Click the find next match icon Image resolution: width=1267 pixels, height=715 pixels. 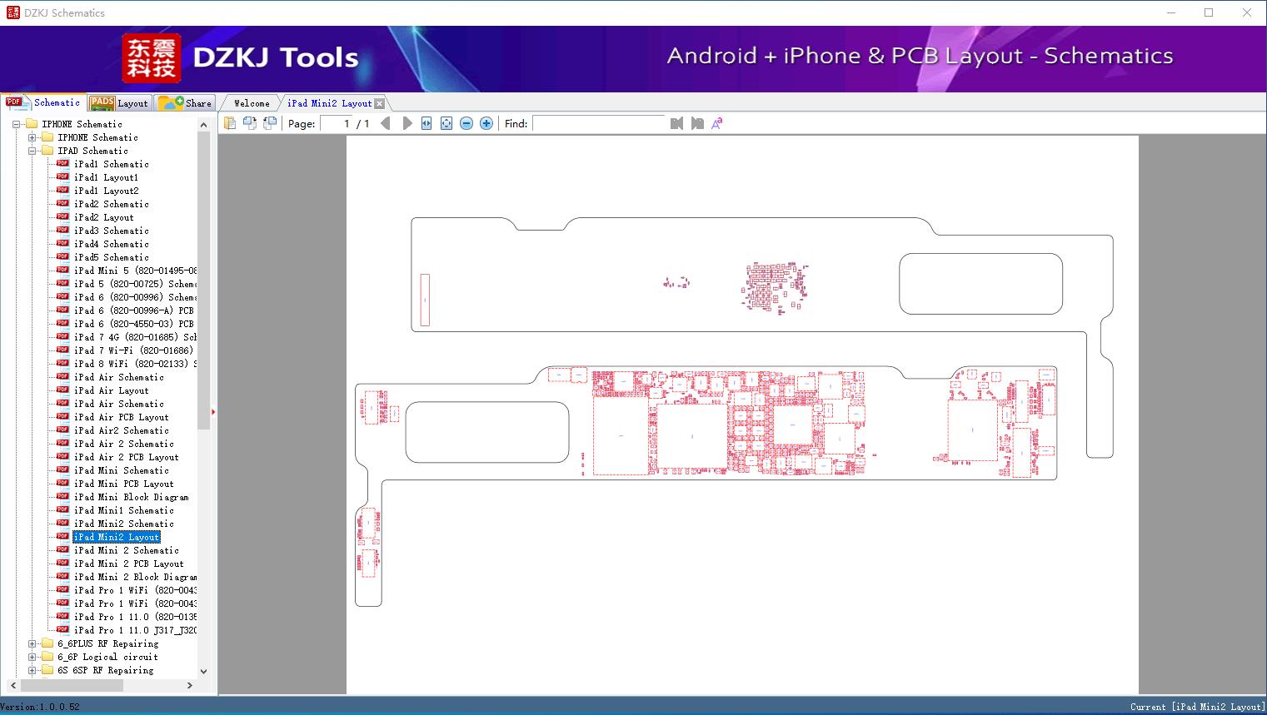pyautogui.click(x=697, y=122)
